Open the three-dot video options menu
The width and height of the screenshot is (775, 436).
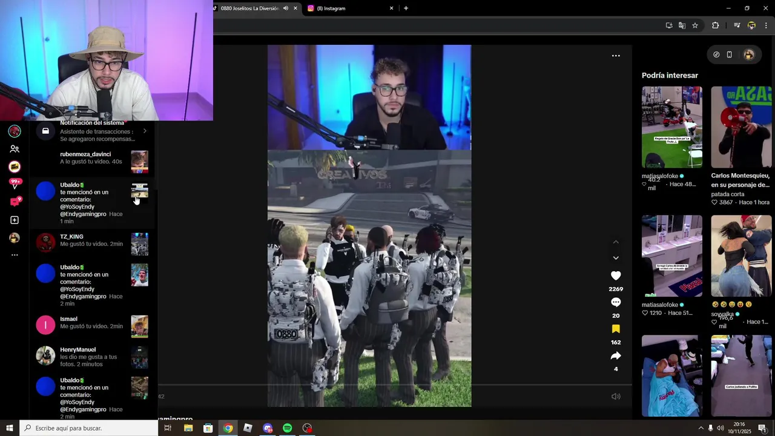[x=616, y=56]
